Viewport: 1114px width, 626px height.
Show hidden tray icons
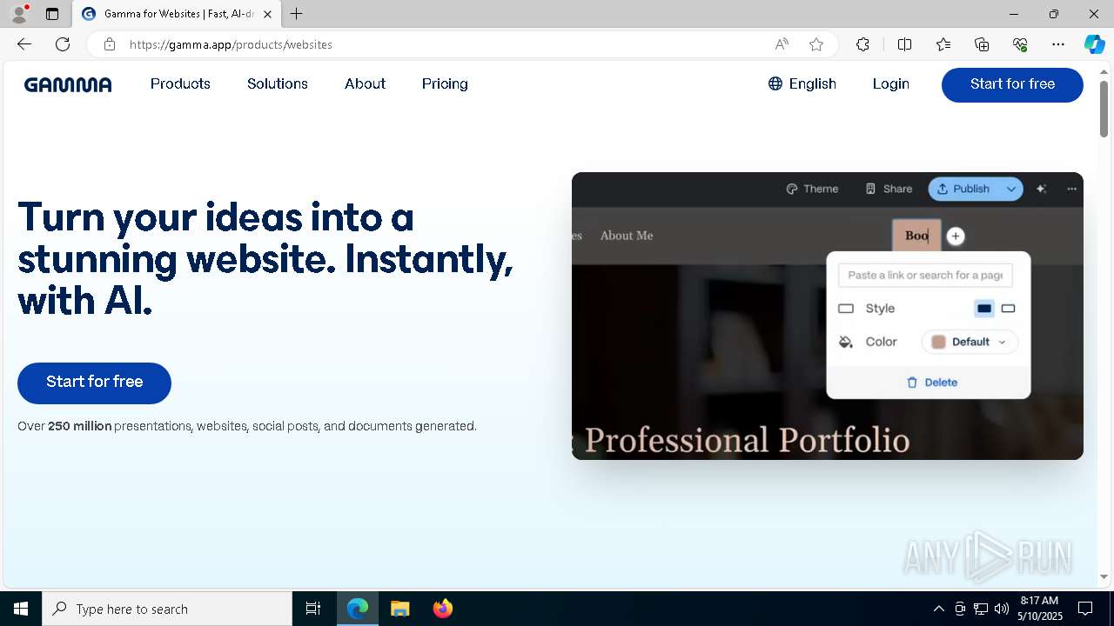click(938, 609)
